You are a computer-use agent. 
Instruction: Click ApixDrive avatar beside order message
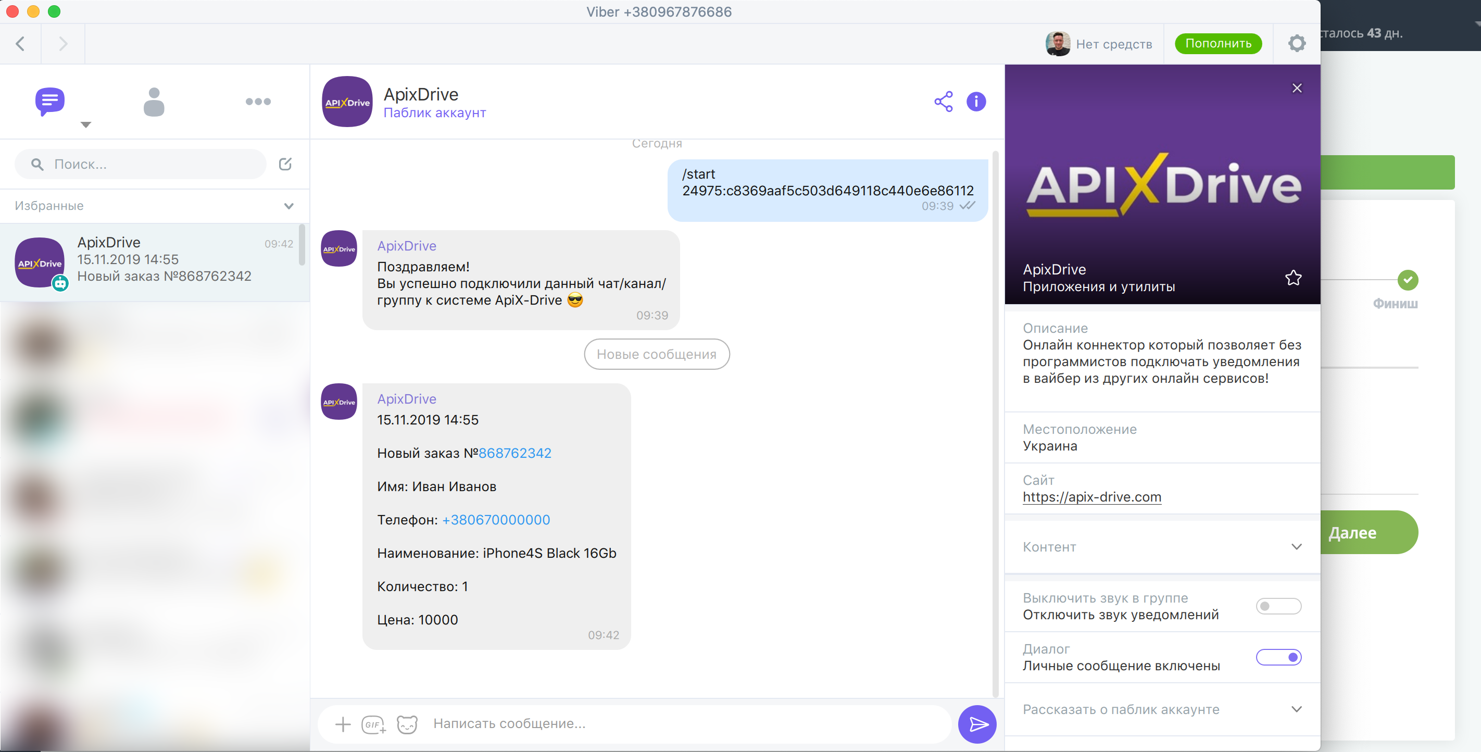click(338, 402)
